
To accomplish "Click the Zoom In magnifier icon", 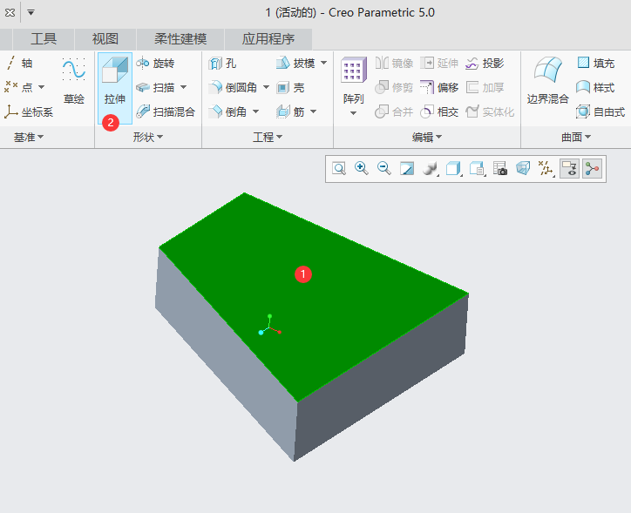I will [x=362, y=168].
